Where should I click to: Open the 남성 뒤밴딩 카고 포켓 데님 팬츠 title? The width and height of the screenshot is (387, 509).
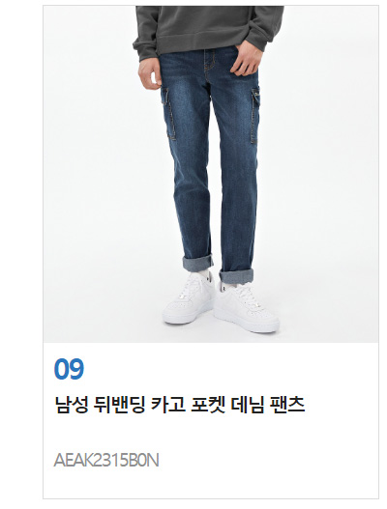click(180, 405)
